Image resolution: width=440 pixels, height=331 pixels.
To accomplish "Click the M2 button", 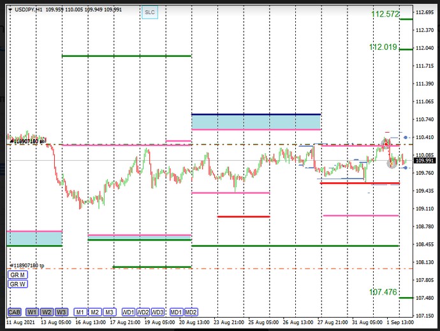I will [94, 312].
